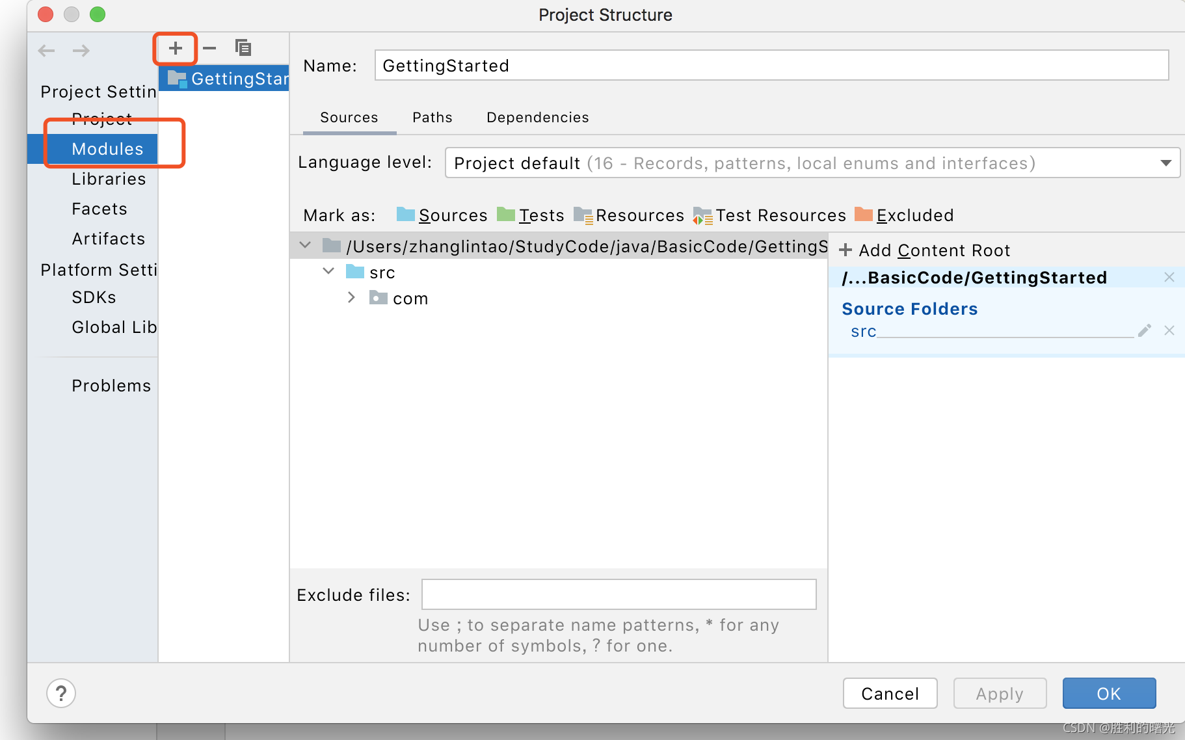
Task: Open help with the question mark icon
Action: [61, 693]
